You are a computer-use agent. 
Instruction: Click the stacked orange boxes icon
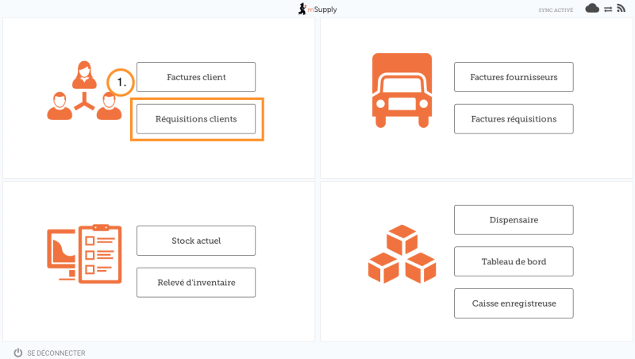(402, 254)
